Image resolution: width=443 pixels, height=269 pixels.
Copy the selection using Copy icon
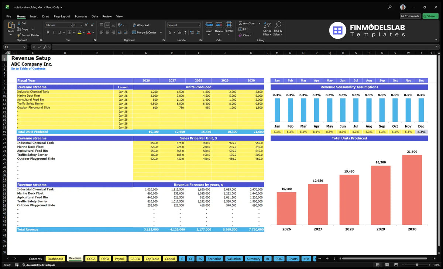tap(19, 29)
